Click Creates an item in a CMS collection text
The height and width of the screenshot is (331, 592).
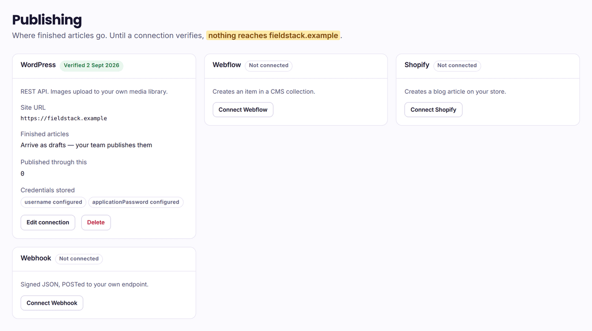pos(264,92)
